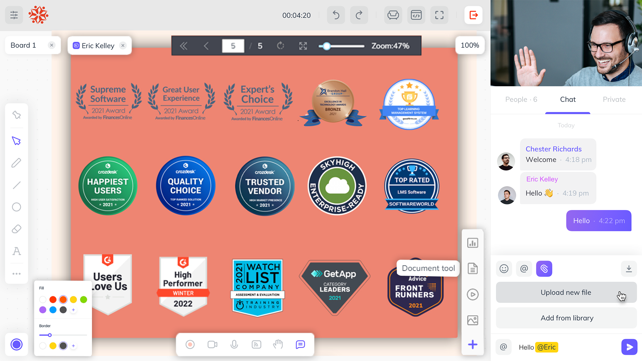
Task: Adjust the Zoom slider
Action: (x=326, y=46)
